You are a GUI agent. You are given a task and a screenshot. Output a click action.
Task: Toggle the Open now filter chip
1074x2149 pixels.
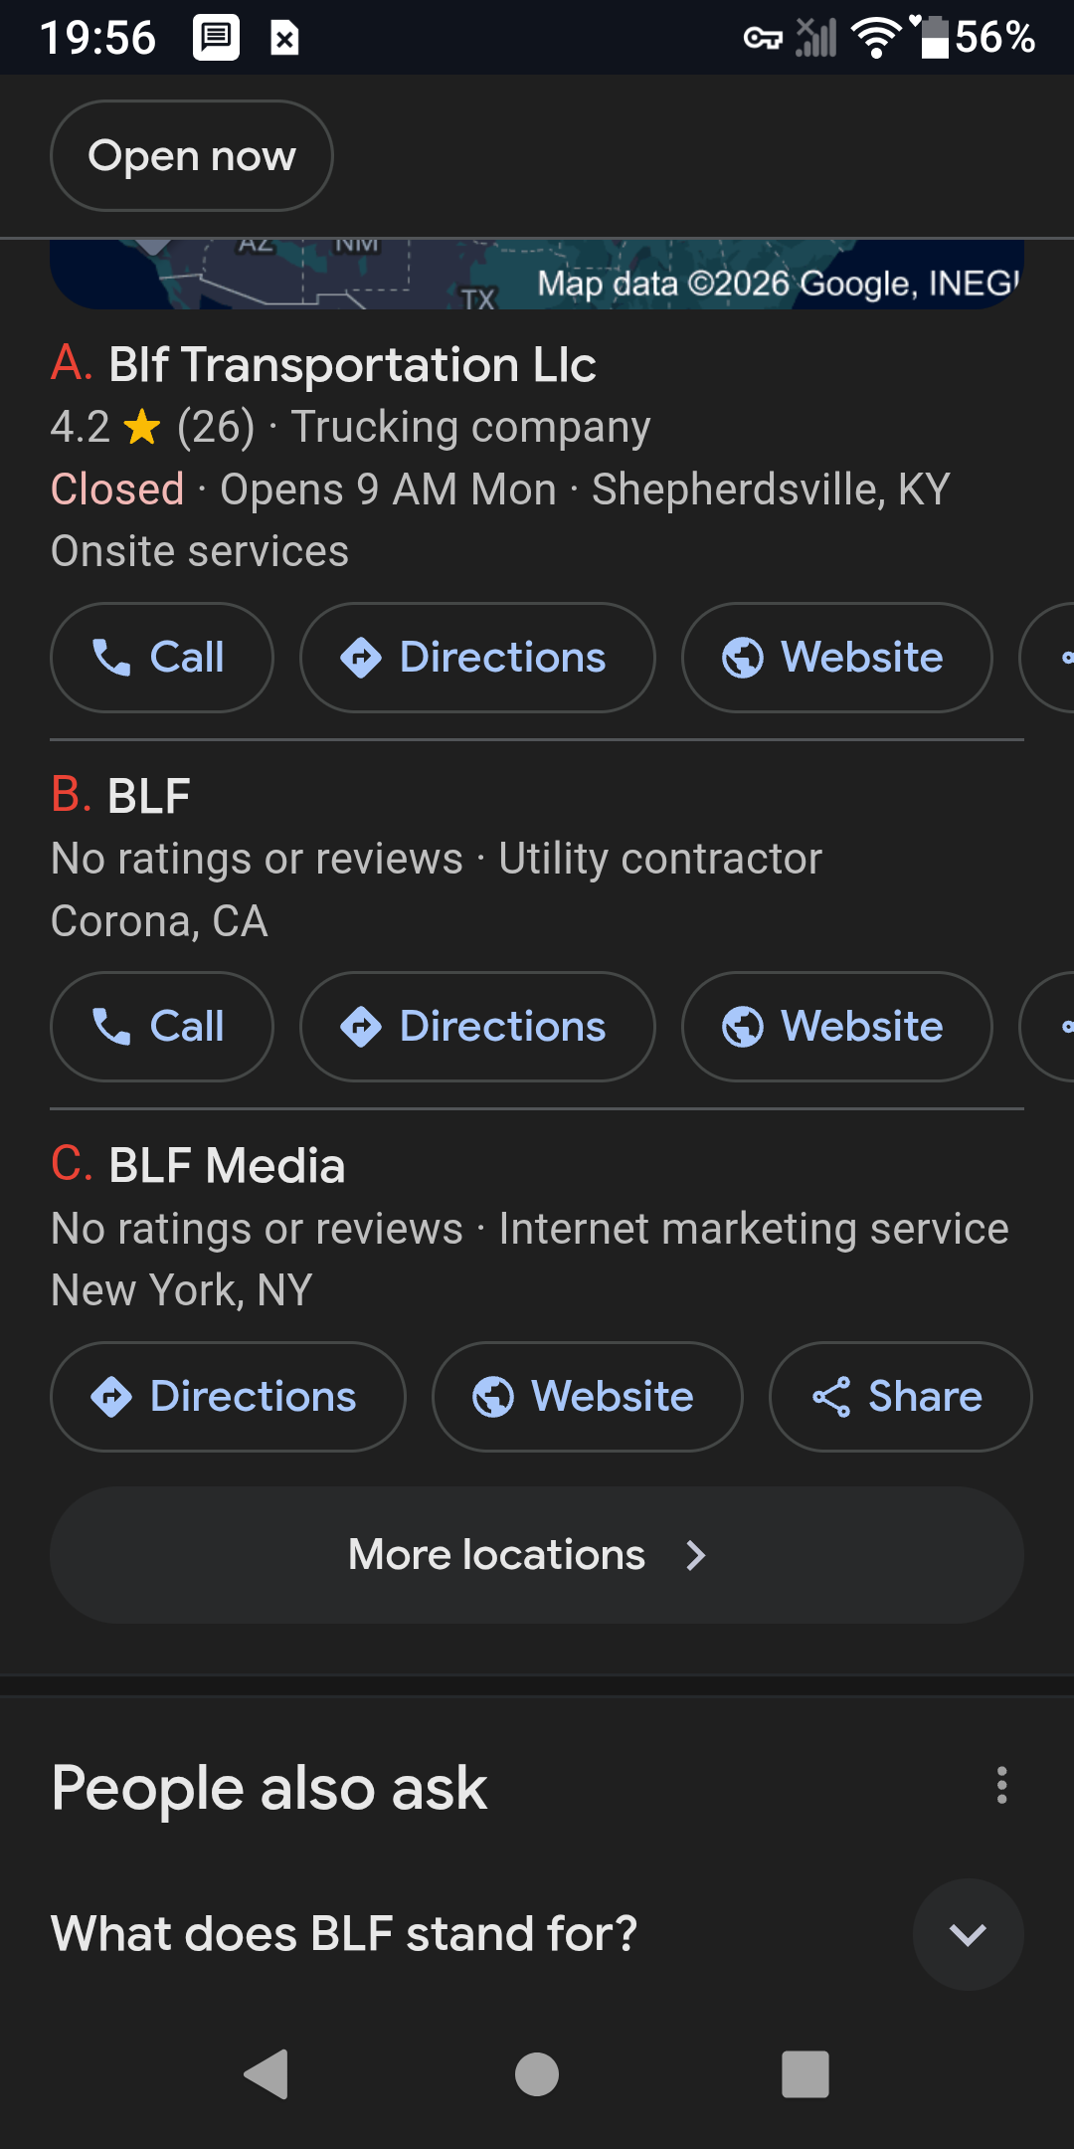[192, 156]
